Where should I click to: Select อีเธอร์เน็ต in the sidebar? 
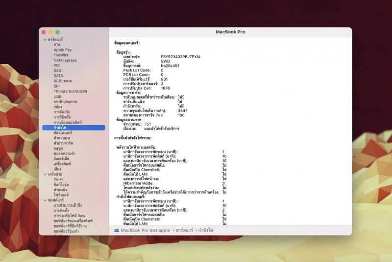tap(61, 159)
